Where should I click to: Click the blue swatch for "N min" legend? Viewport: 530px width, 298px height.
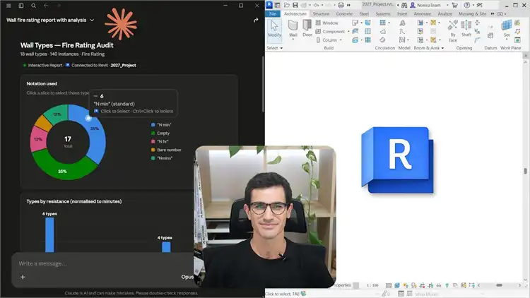click(153, 125)
